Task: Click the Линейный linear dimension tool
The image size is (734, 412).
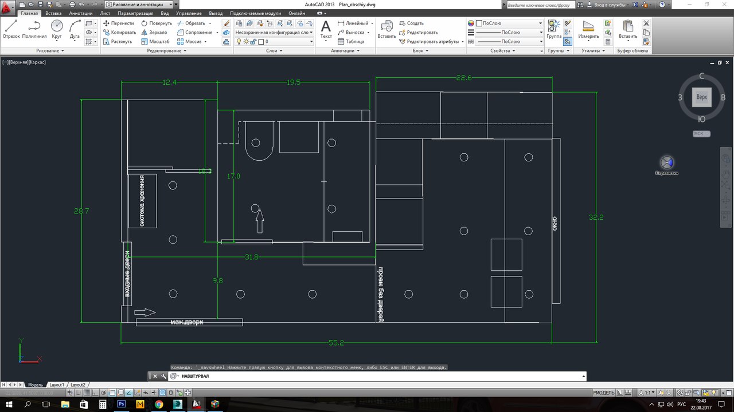Action: pyautogui.click(x=353, y=23)
